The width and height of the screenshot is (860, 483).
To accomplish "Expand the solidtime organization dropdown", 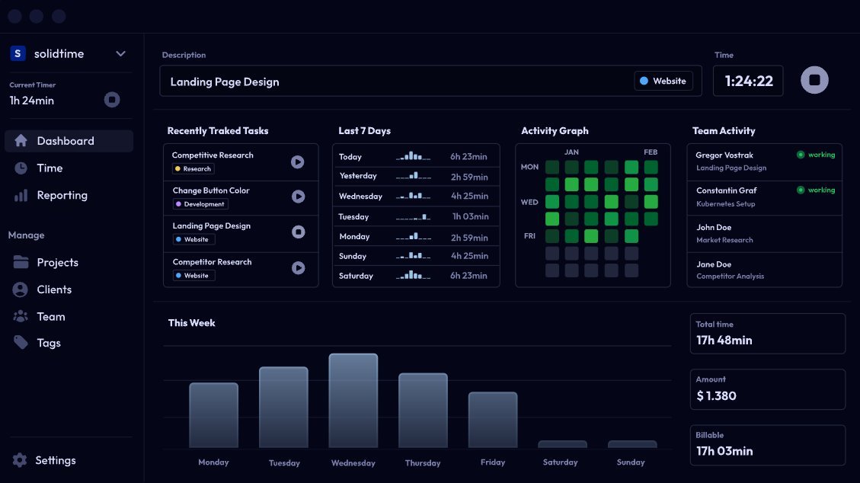I will click(x=120, y=53).
